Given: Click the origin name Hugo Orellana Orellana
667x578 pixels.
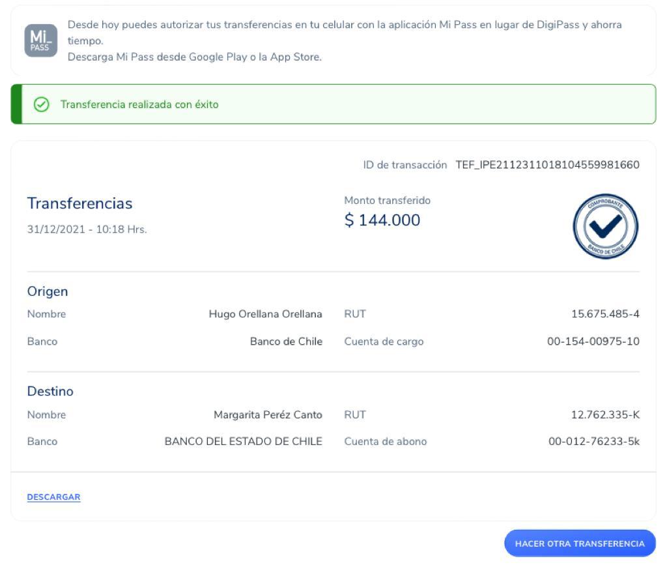Looking at the screenshot, I should coord(265,314).
